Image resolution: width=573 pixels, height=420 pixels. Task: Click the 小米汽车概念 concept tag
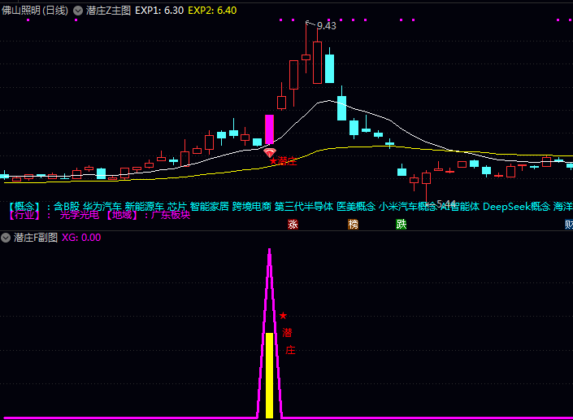click(x=408, y=207)
